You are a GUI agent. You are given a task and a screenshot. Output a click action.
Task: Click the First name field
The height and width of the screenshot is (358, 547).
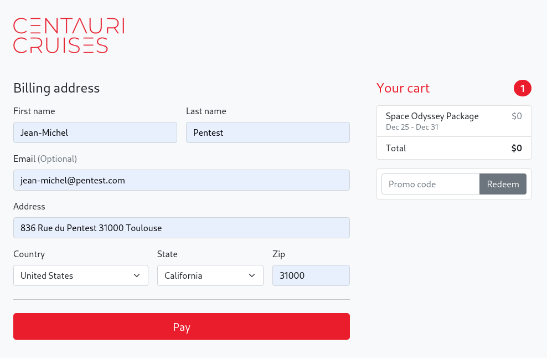pos(95,132)
